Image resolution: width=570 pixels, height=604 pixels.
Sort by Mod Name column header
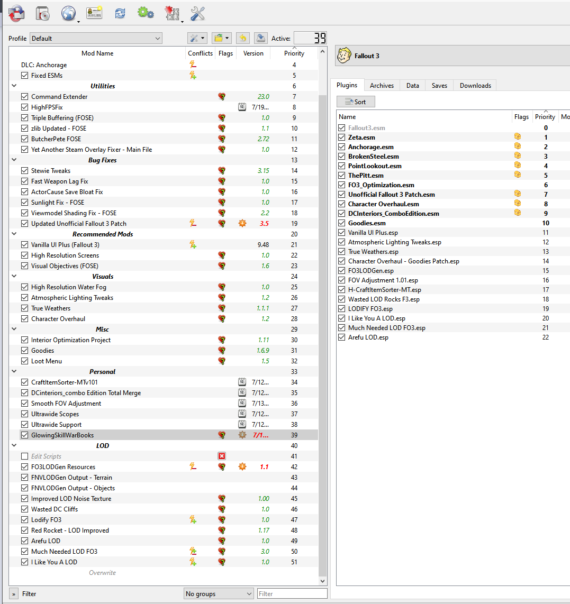click(97, 53)
